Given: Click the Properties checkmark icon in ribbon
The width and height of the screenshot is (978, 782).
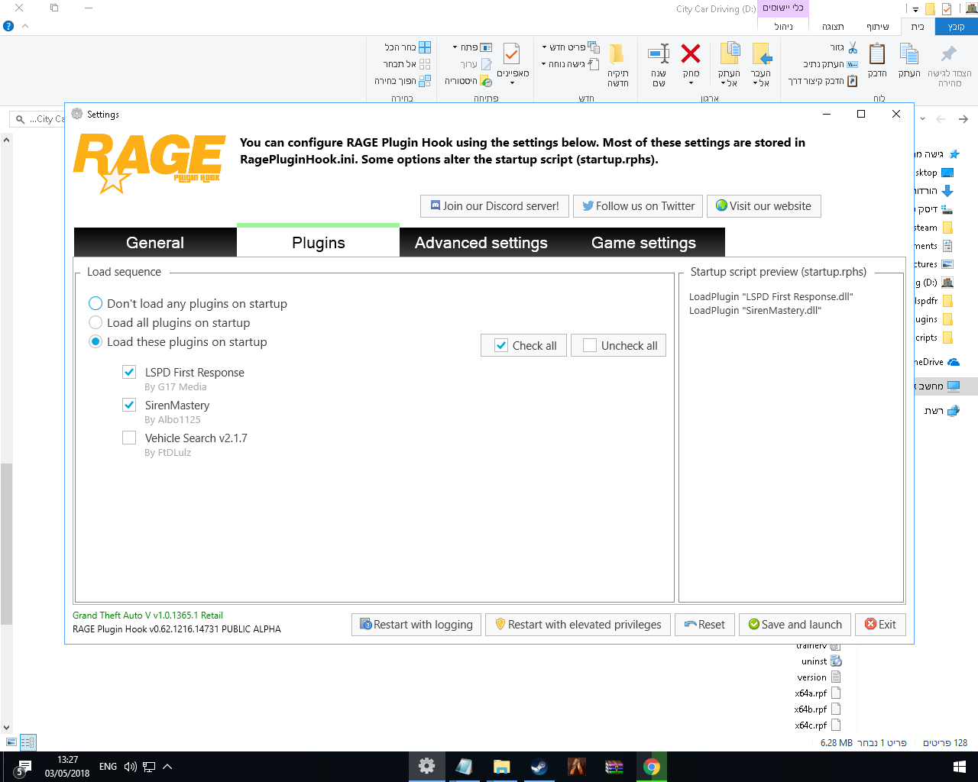Looking at the screenshot, I should tap(512, 54).
